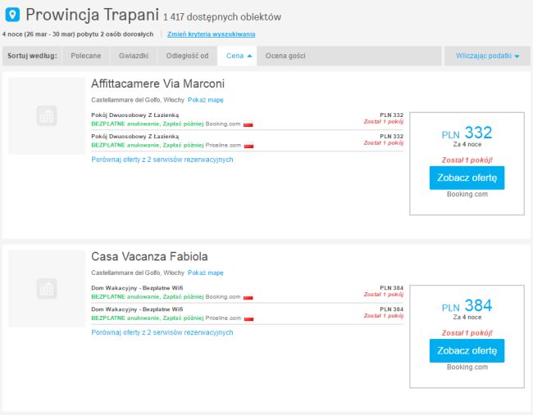Click the flag icon beside Casa Vacanza Priceline.com offer
The image size is (533, 415).
coord(248,318)
